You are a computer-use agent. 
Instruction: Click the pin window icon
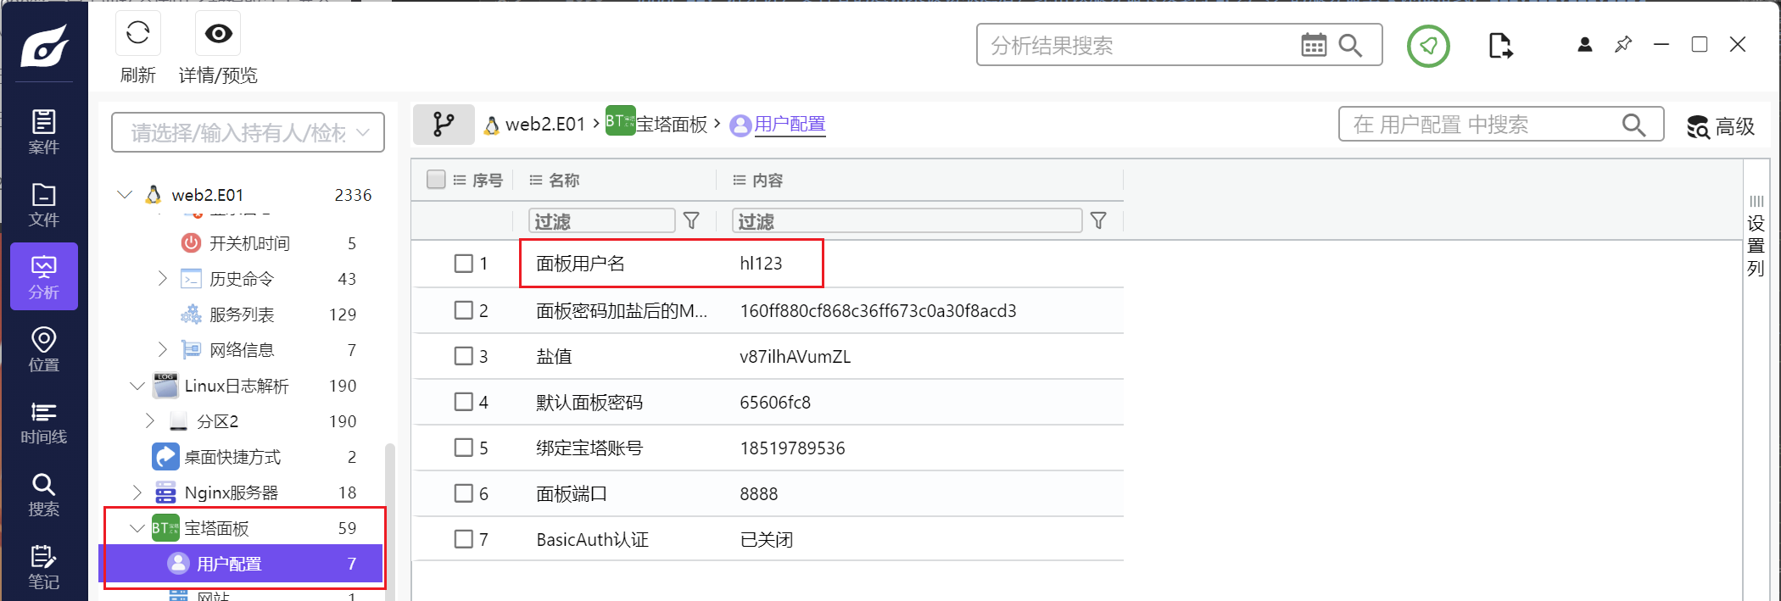coord(1623,45)
